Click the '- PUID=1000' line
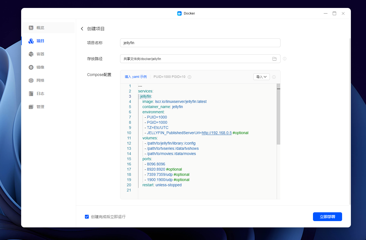Viewport: 366px width, 240px height. 156,117
